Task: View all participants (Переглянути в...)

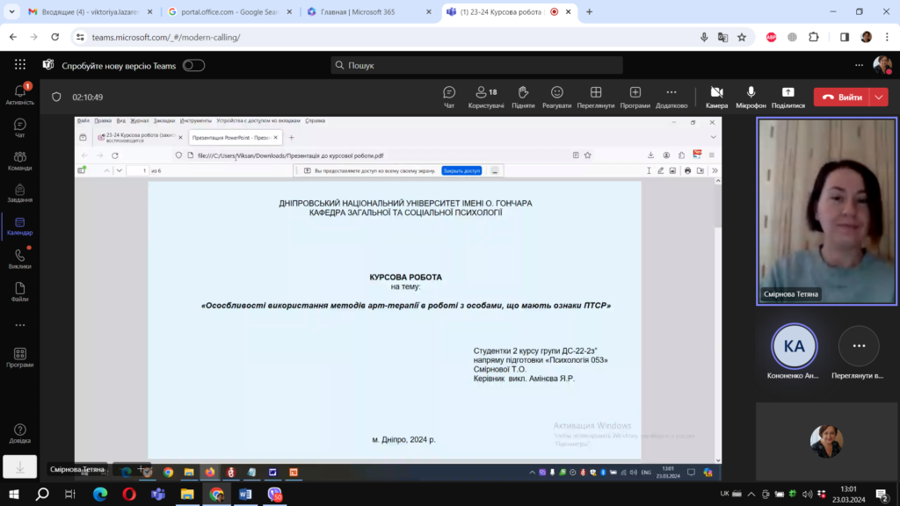Action: pyautogui.click(x=858, y=354)
